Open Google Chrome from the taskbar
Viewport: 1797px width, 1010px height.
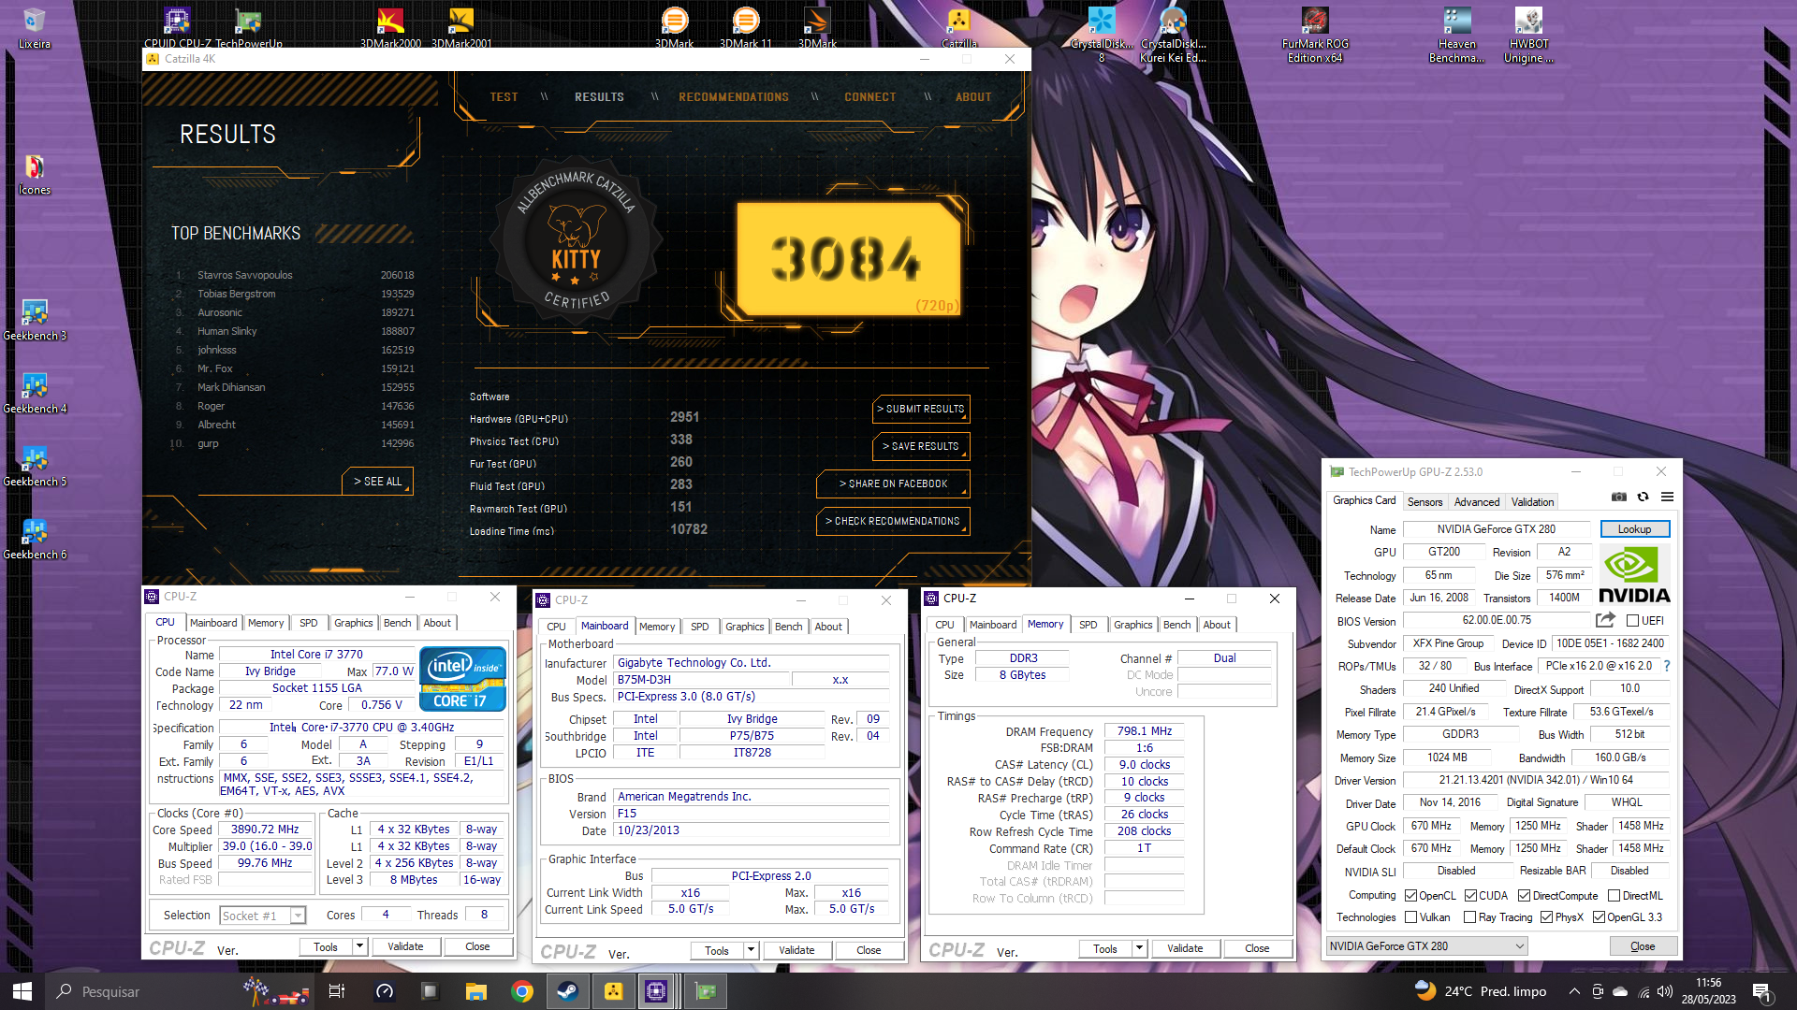(522, 991)
